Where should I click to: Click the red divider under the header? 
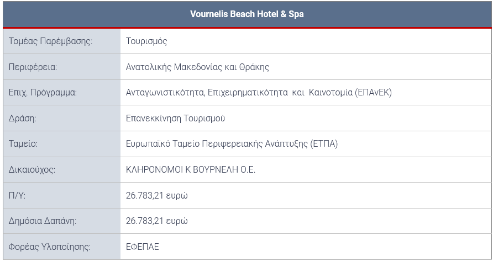pyautogui.click(x=247, y=28)
